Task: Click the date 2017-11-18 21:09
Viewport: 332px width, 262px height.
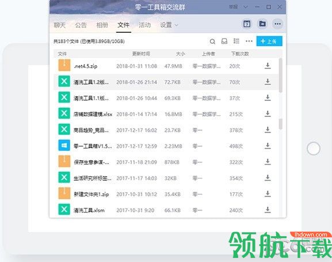Action: 136,162
